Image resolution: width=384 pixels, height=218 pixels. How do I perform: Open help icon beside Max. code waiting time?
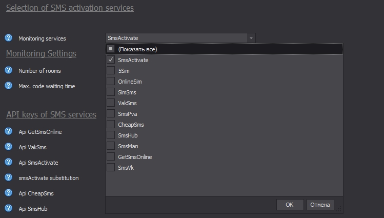click(8, 86)
